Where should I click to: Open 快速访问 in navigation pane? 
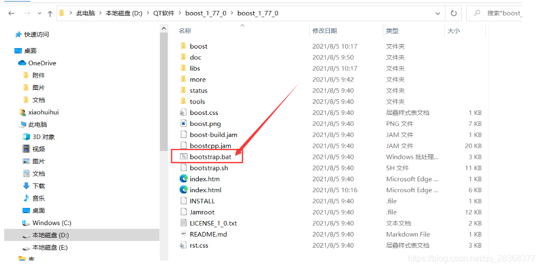pos(36,34)
